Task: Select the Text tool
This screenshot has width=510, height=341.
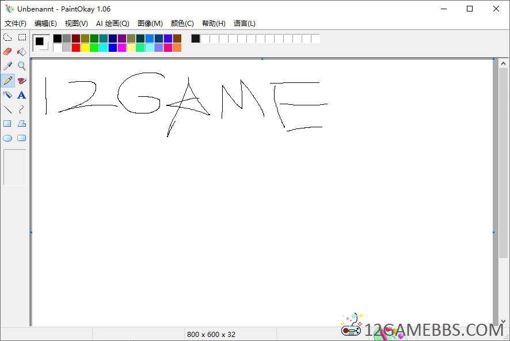Action: pos(22,95)
